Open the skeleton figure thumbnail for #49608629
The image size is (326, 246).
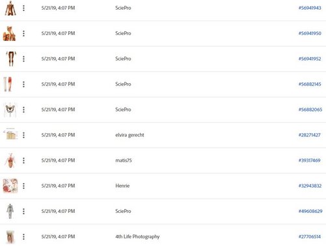(x=10, y=211)
